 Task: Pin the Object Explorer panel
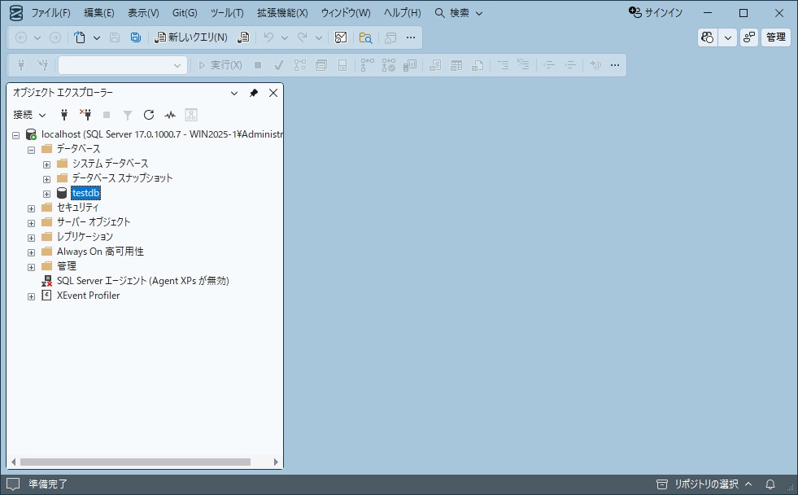[x=254, y=92]
